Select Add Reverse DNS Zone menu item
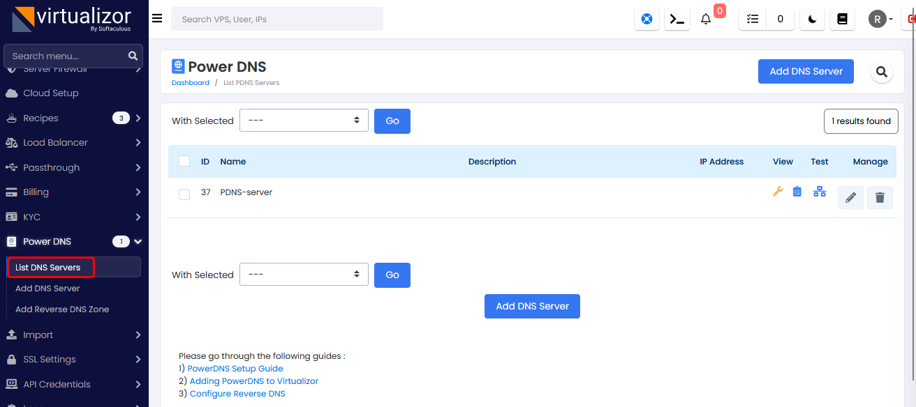Image resolution: width=916 pixels, height=407 pixels. click(62, 309)
